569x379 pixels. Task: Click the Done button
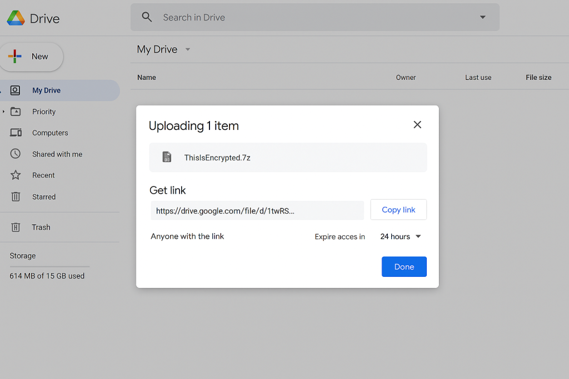coord(404,266)
